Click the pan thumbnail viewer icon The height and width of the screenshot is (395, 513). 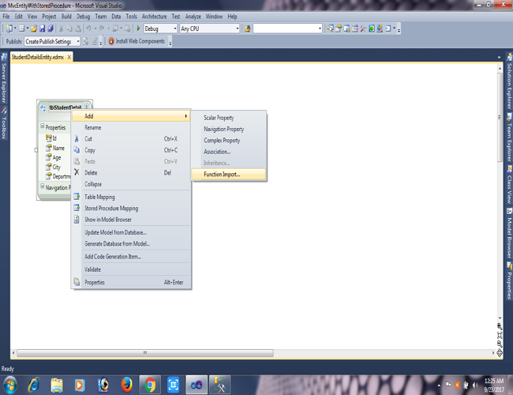[x=500, y=353]
